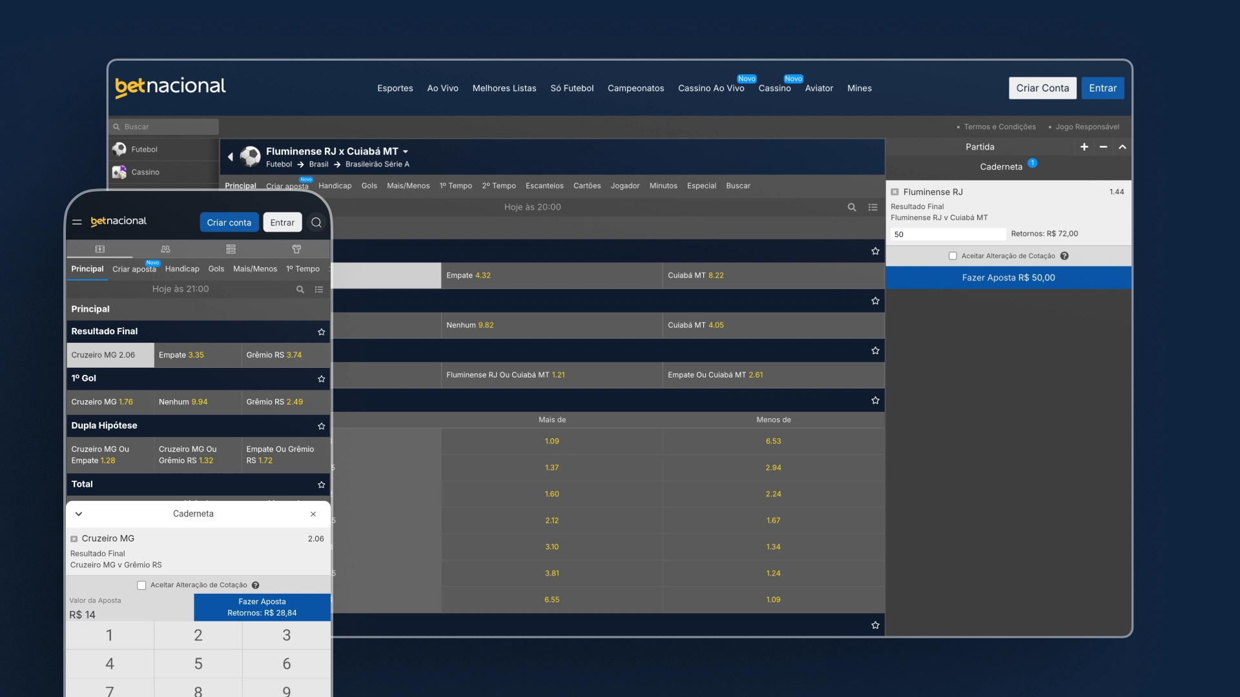Open Futebol soccer ball sidebar icon
The image size is (1240, 697).
click(x=119, y=149)
